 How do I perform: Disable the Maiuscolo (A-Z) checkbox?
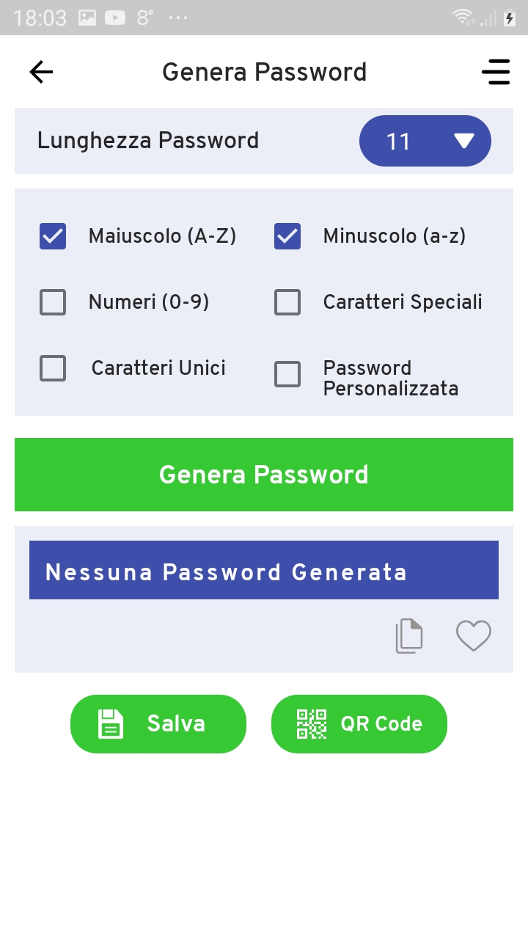pos(52,236)
